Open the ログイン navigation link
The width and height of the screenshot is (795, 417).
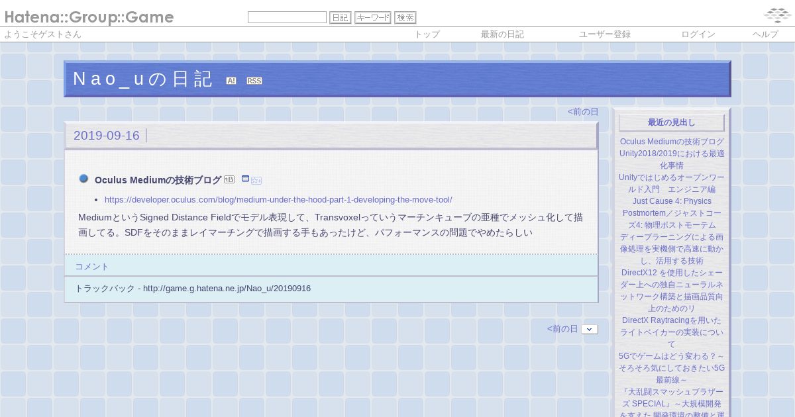click(x=698, y=34)
